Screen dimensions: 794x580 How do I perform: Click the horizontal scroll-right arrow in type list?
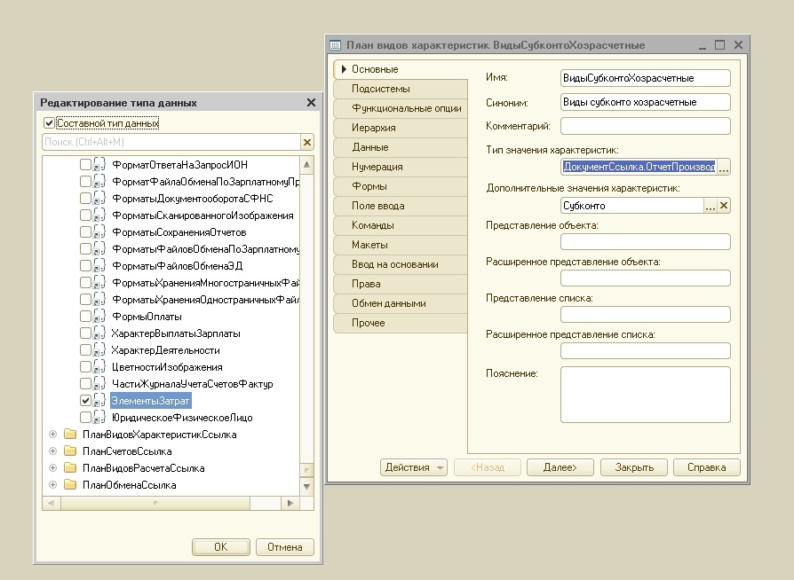click(290, 503)
